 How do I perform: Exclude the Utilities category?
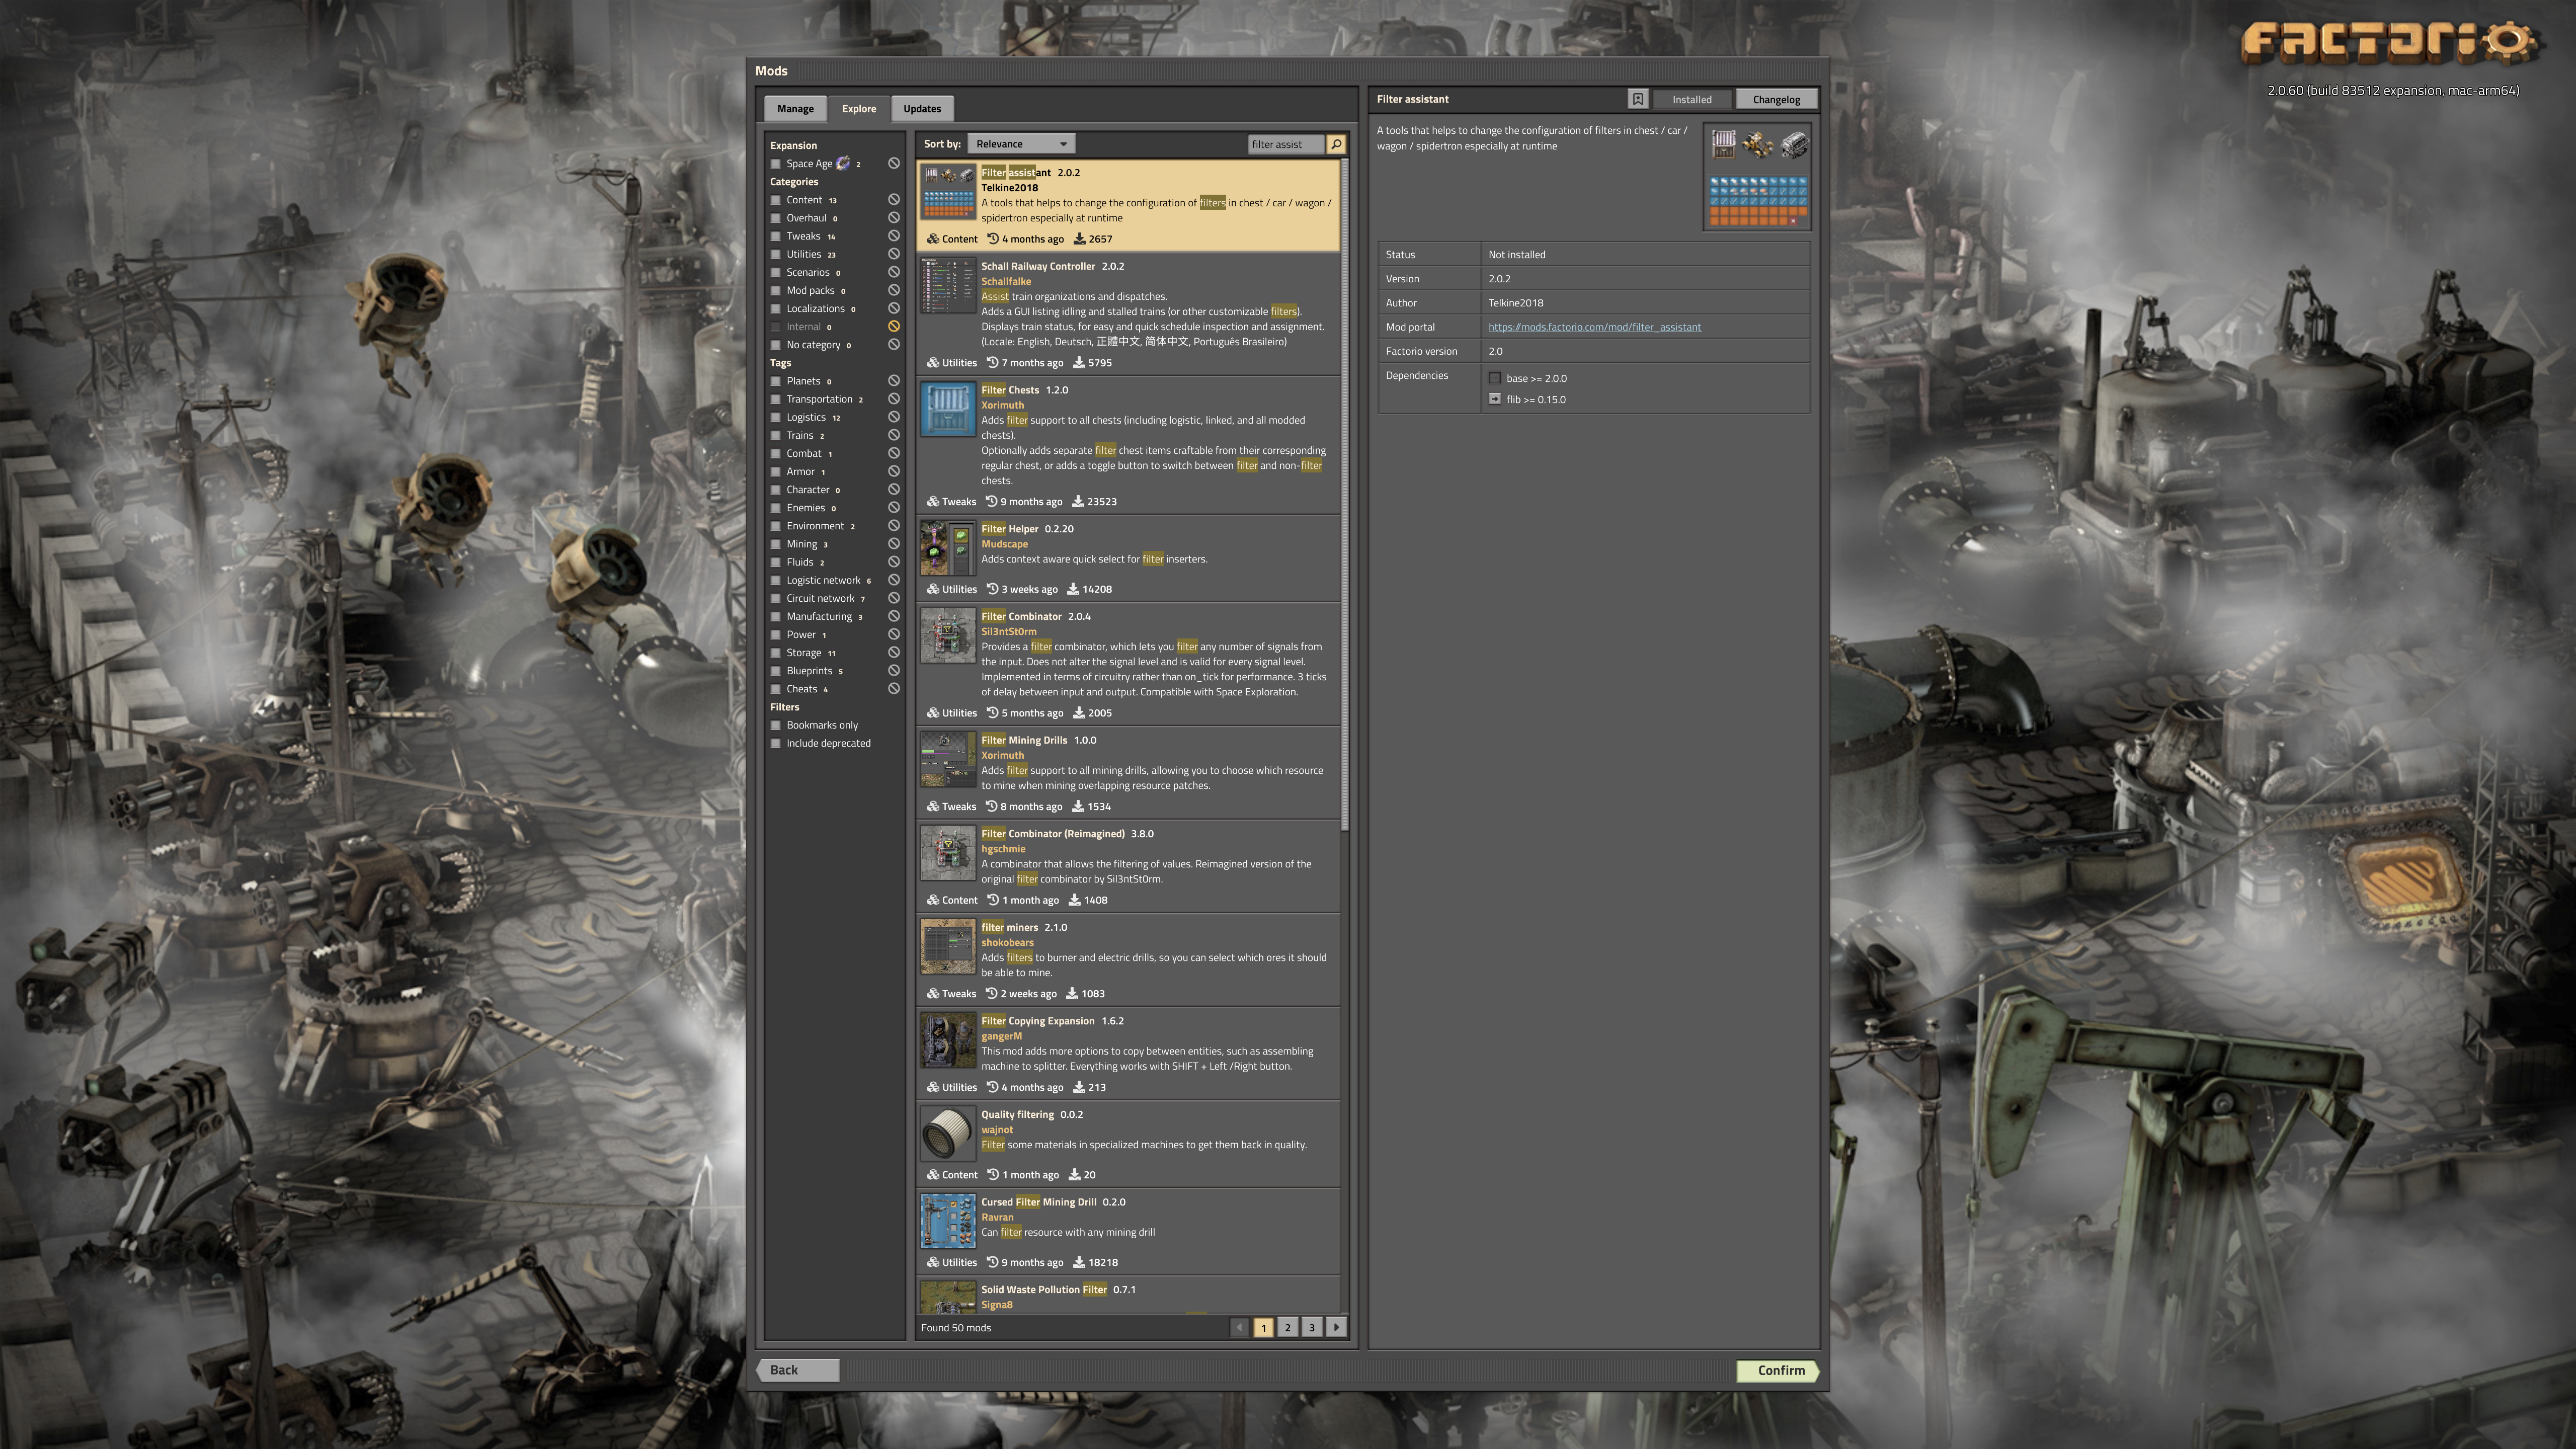click(x=894, y=254)
